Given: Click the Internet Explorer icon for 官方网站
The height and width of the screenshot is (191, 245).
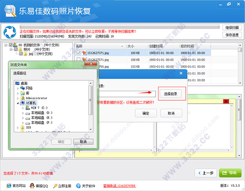Looking at the screenshot, I should (9, 186).
